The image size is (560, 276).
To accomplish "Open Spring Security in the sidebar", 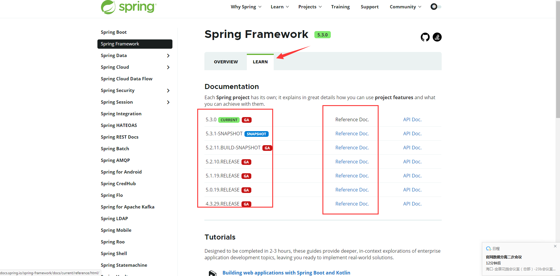I will point(117,90).
